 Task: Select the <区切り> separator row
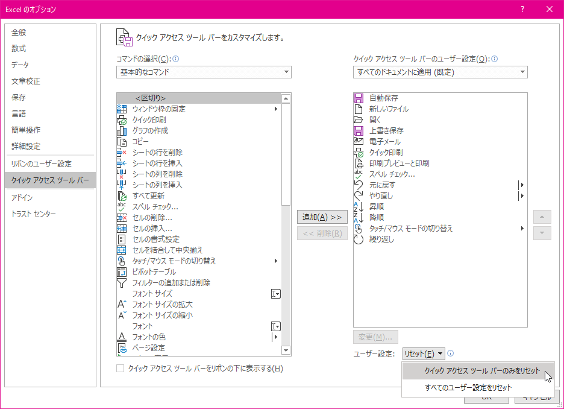pyautogui.click(x=199, y=98)
